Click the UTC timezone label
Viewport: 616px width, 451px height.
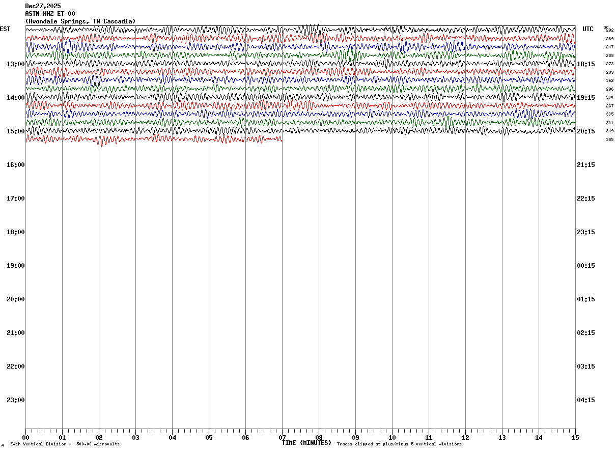click(x=588, y=29)
